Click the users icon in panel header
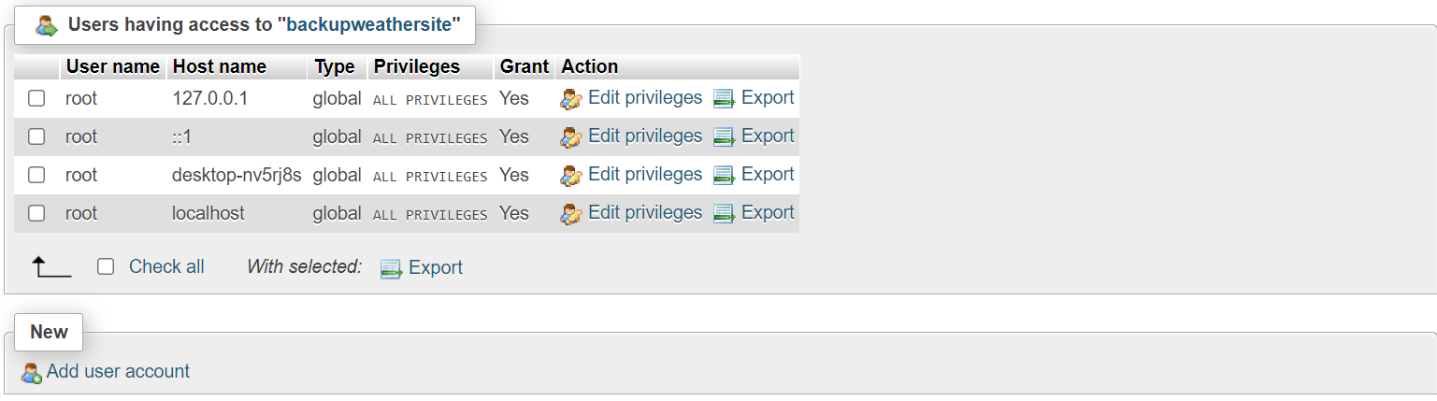Image resolution: width=1437 pixels, height=401 pixels. click(x=47, y=26)
